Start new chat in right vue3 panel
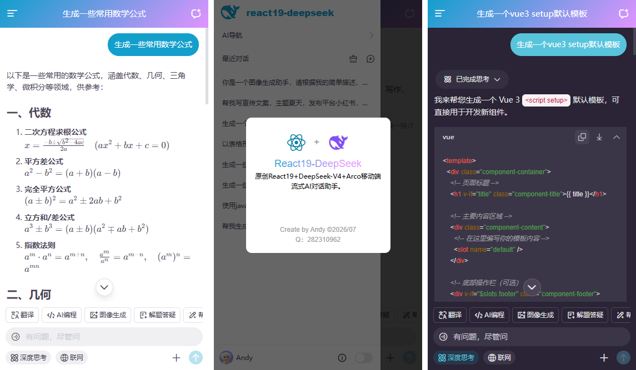636x370 pixels. 623,13
